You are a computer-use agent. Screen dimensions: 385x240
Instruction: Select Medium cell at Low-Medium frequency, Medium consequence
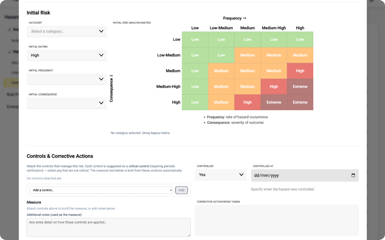pos(221,71)
